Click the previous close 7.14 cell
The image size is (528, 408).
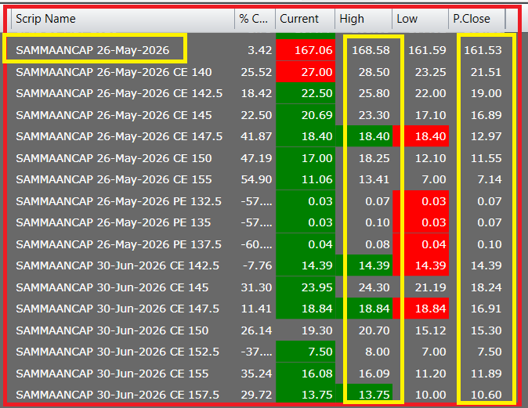pyautogui.click(x=478, y=179)
